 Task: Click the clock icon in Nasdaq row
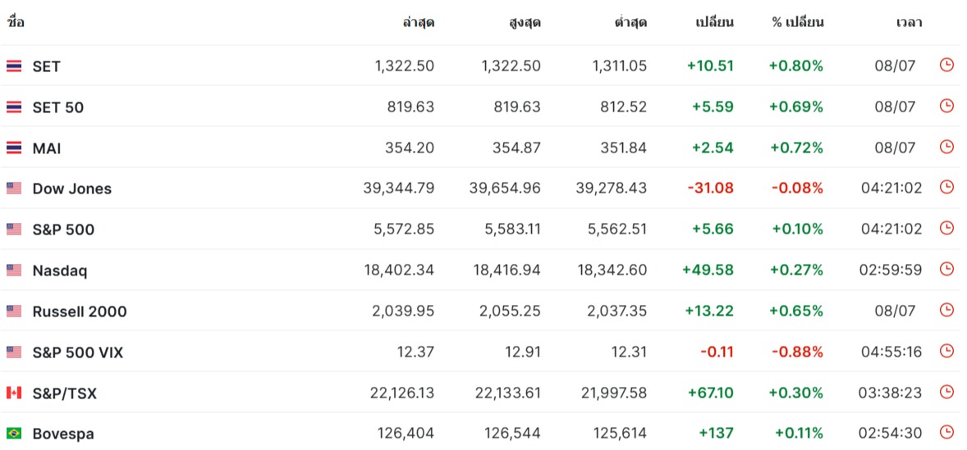click(946, 269)
